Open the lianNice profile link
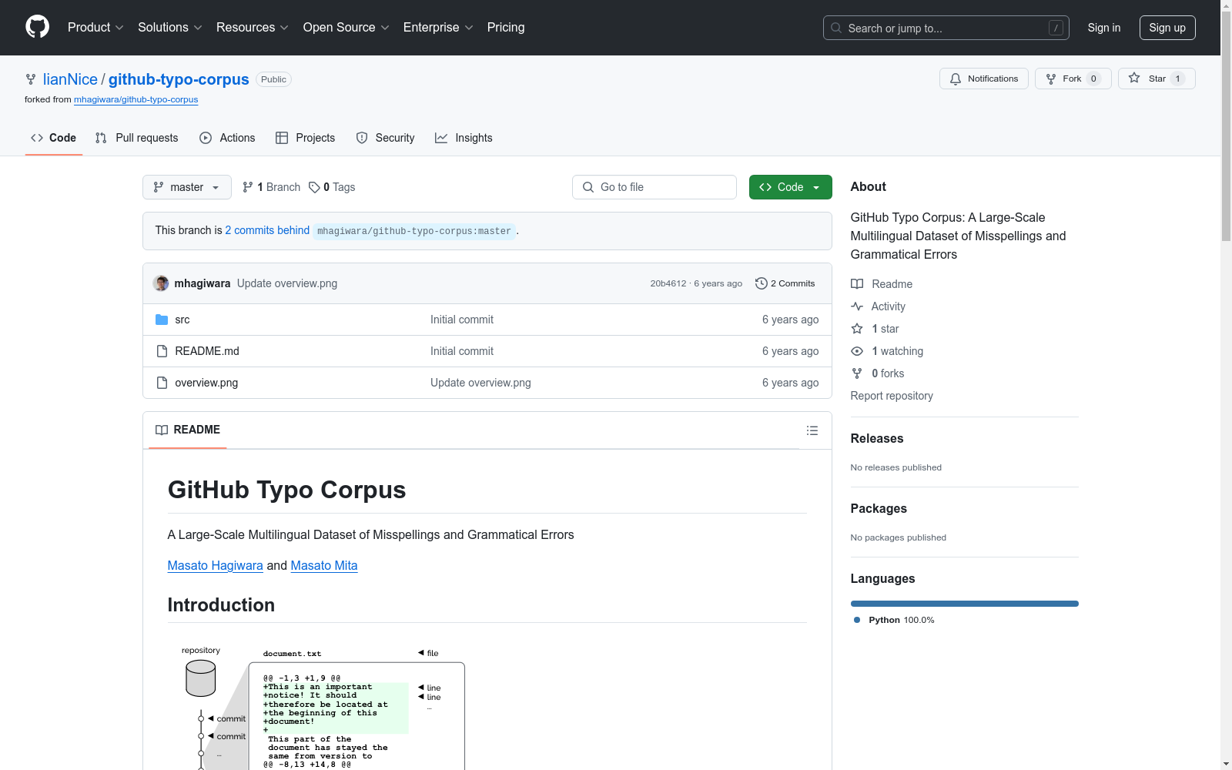Viewport: 1232px width, 770px height. click(x=70, y=79)
